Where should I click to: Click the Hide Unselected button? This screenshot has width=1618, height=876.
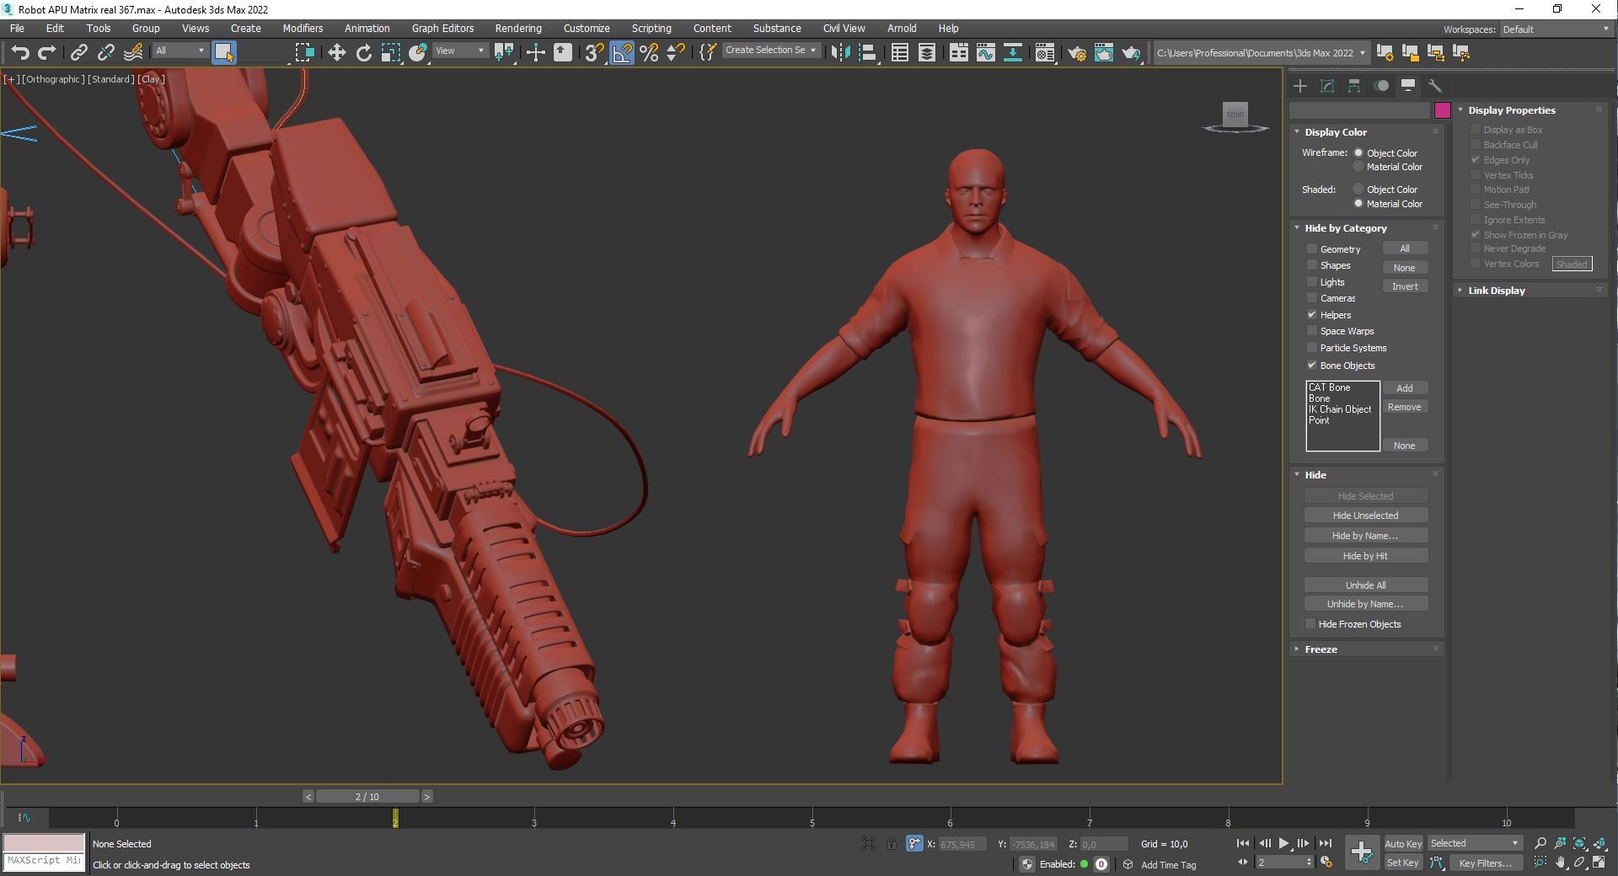(x=1365, y=515)
